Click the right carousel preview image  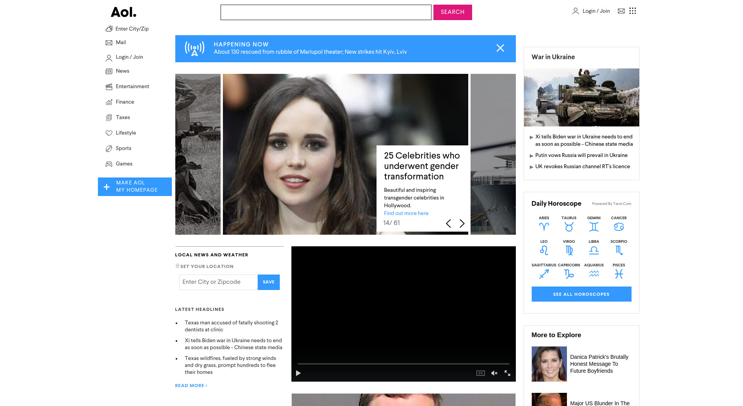(493, 154)
